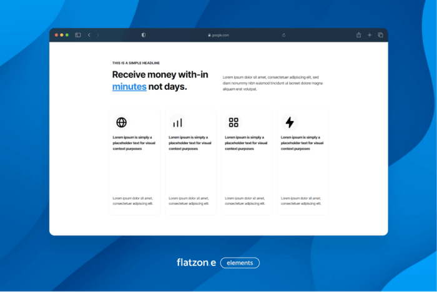Click the green maximize window button
The height and width of the screenshot is (292, 437).
click(x=67, y=35)
